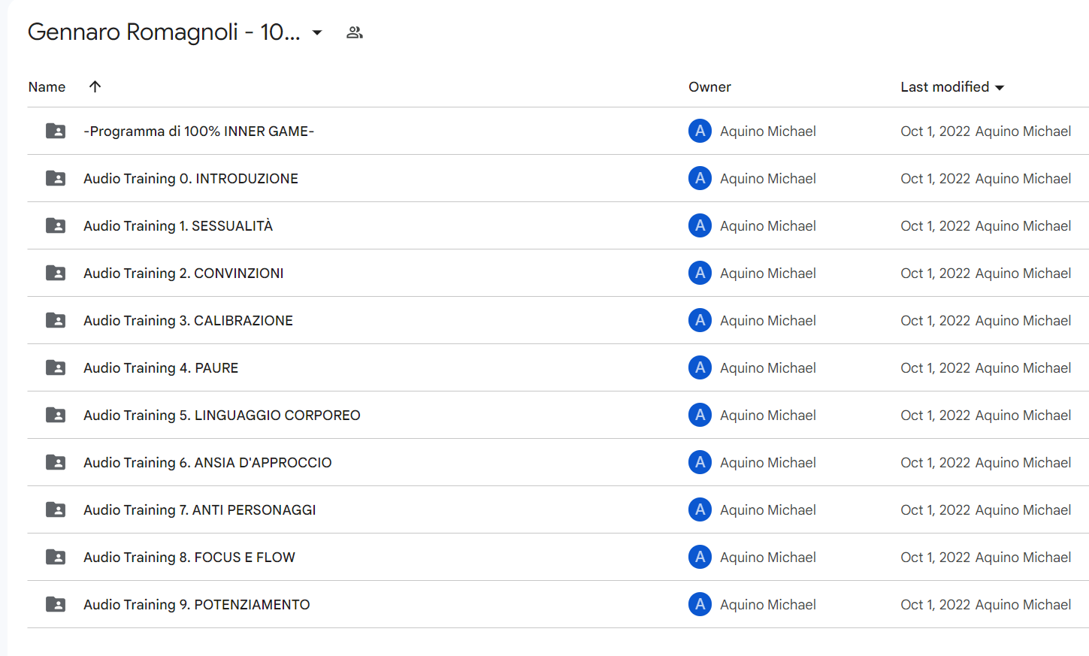Viewport: 1089px width, 656px height.
Task: Select Audio Training 0. INTRODUZIONE folder name
Action: (x=191, y=179)
